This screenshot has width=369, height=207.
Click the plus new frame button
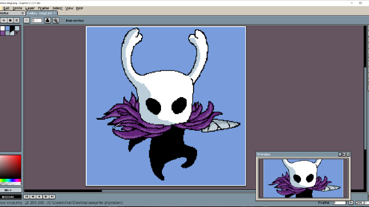pyautogui.click(x=351, y=202)
